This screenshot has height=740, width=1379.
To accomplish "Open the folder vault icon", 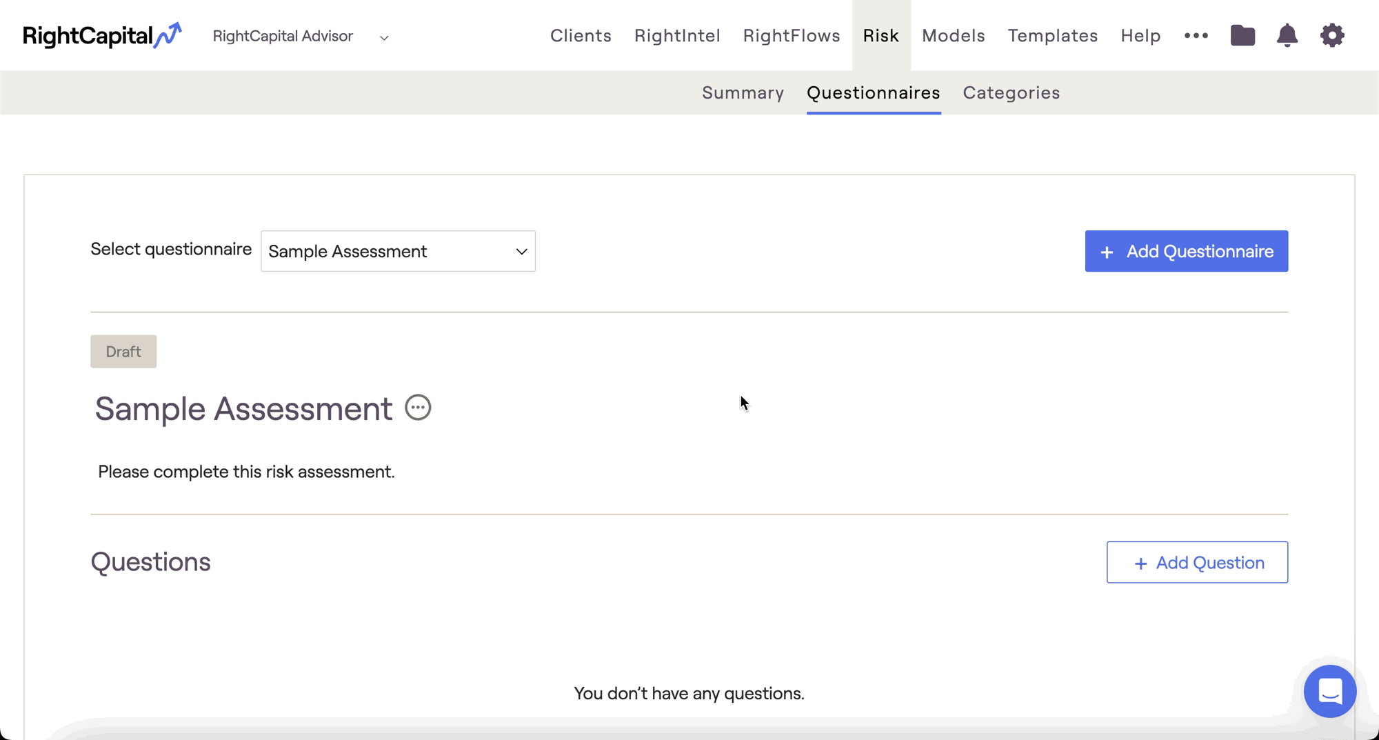I will coord(1242,35).
